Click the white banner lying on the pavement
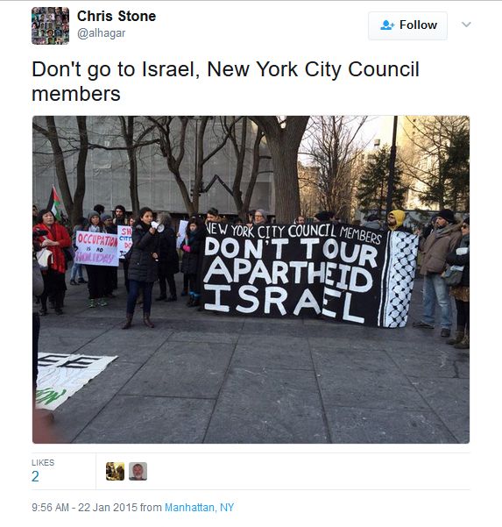The height and width of the screenshot is (527, 502). (72, 380)
